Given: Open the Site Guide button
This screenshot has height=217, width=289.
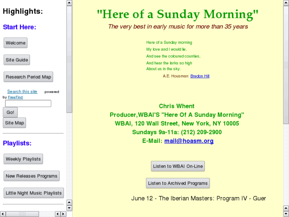Looking at the screenshot, I should click(17, 60).
